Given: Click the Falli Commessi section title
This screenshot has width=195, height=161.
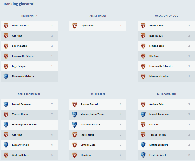Looking at the screenshot, I should coord(166,95).
